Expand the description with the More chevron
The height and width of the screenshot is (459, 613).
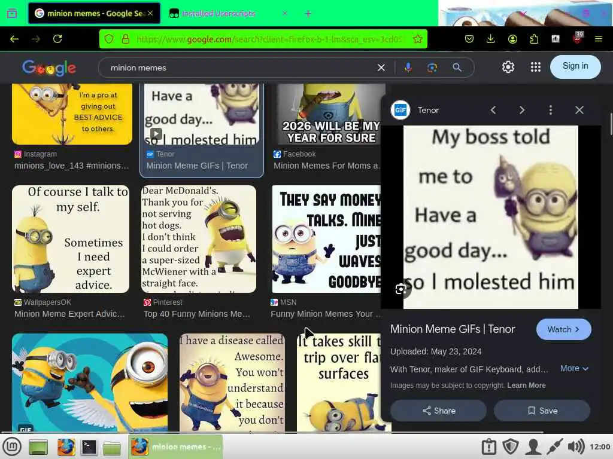(x=574, y=368)
